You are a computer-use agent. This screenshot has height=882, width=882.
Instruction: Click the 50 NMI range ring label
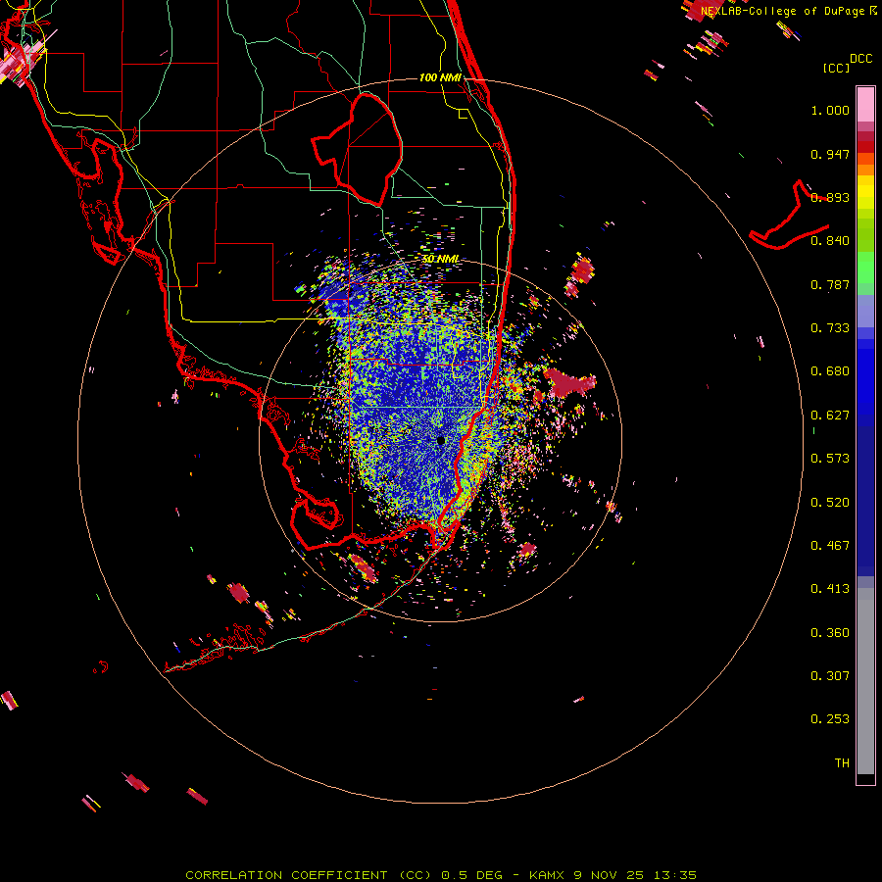441,259
